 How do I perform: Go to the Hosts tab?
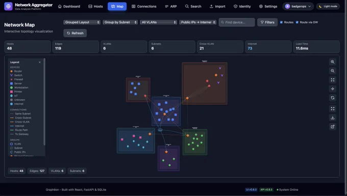(x=95, y=7)
